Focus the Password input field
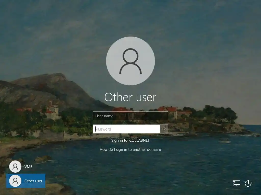Viewport: 261px width, 195px height. (126, 129)
